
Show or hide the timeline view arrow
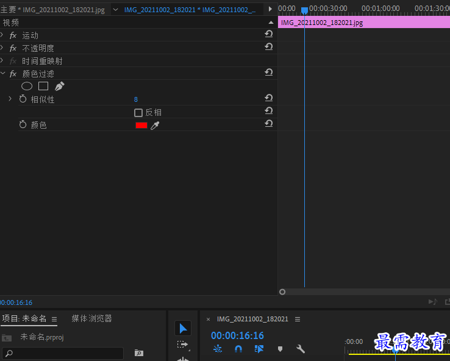point(270,9)
